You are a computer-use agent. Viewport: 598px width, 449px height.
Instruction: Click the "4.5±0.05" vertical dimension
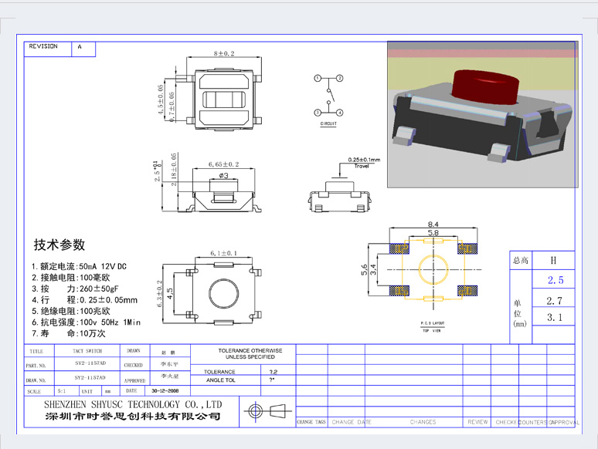pyautogui.click(x=161, y=100)
